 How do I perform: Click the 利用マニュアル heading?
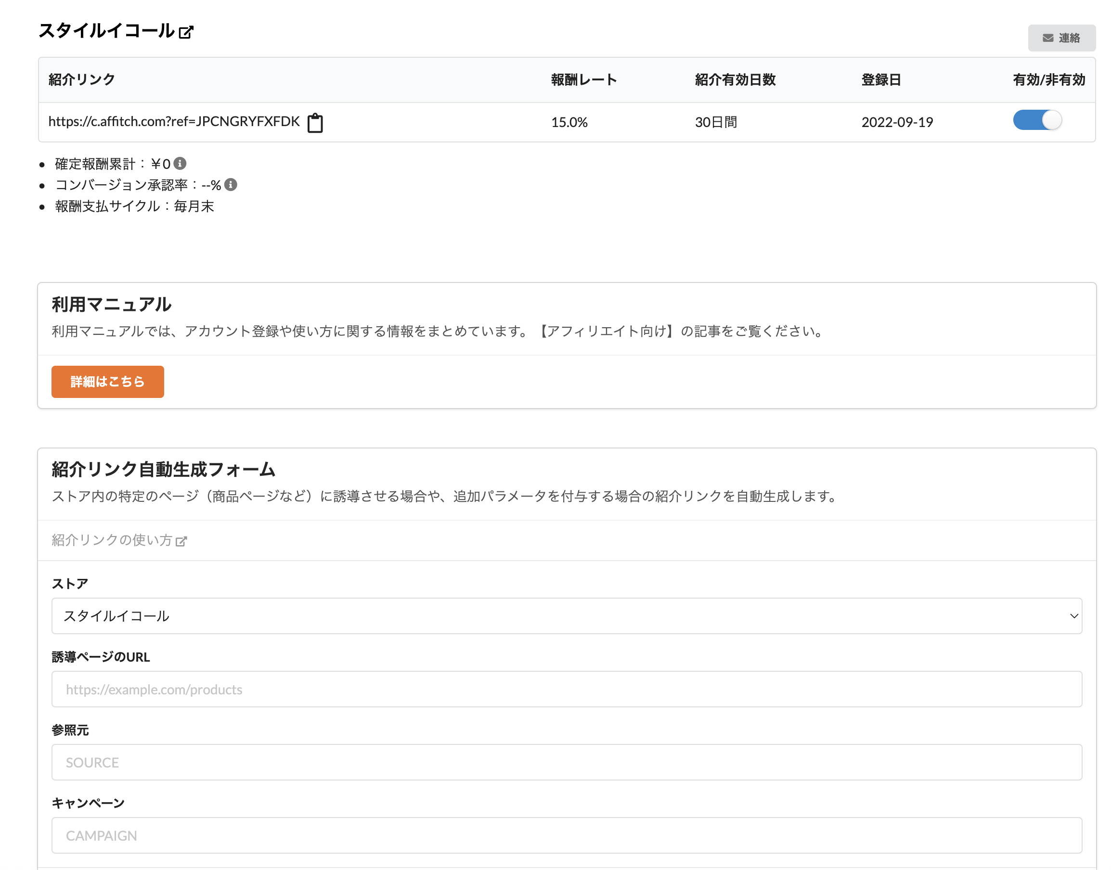111,305
